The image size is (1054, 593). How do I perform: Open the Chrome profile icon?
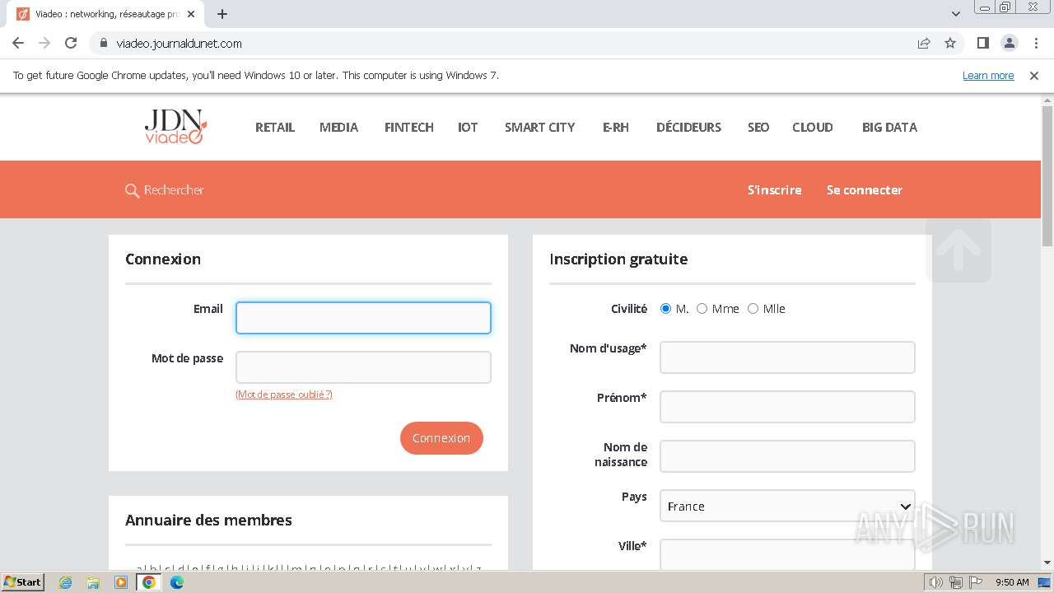point(1010,43)
